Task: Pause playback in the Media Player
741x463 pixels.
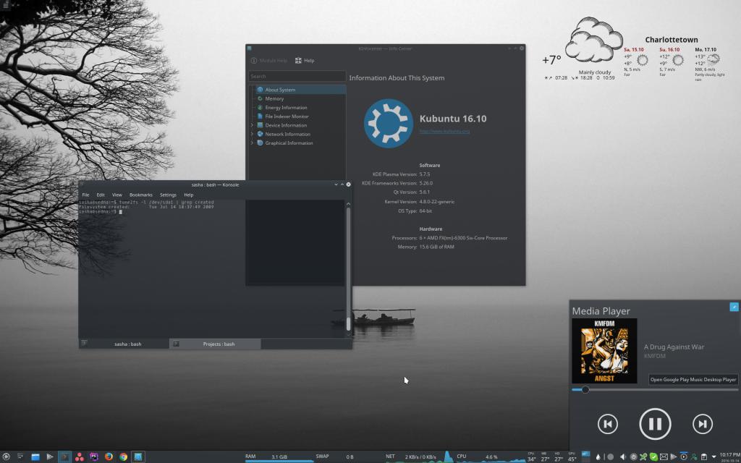Action: click(654, 424)
